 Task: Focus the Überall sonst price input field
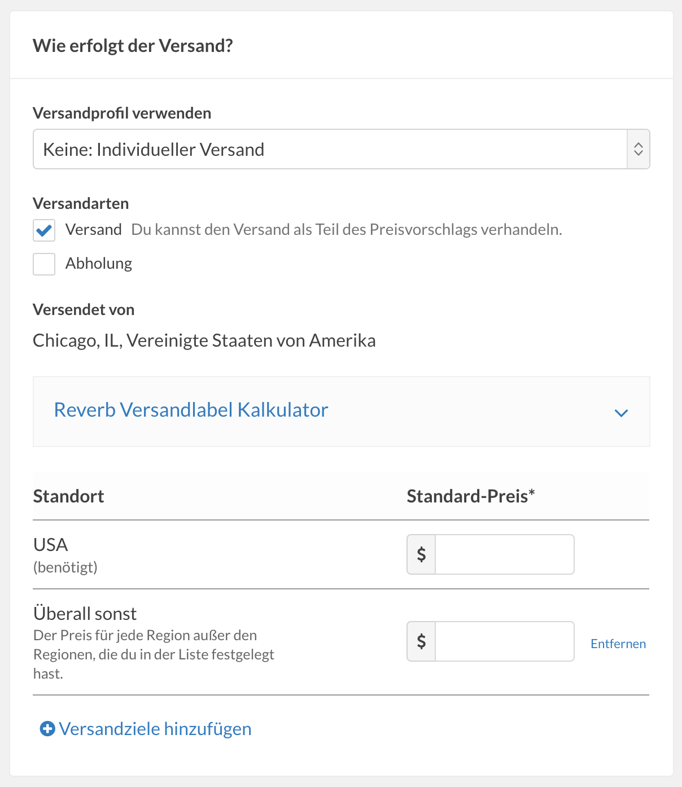coord(504,641)
